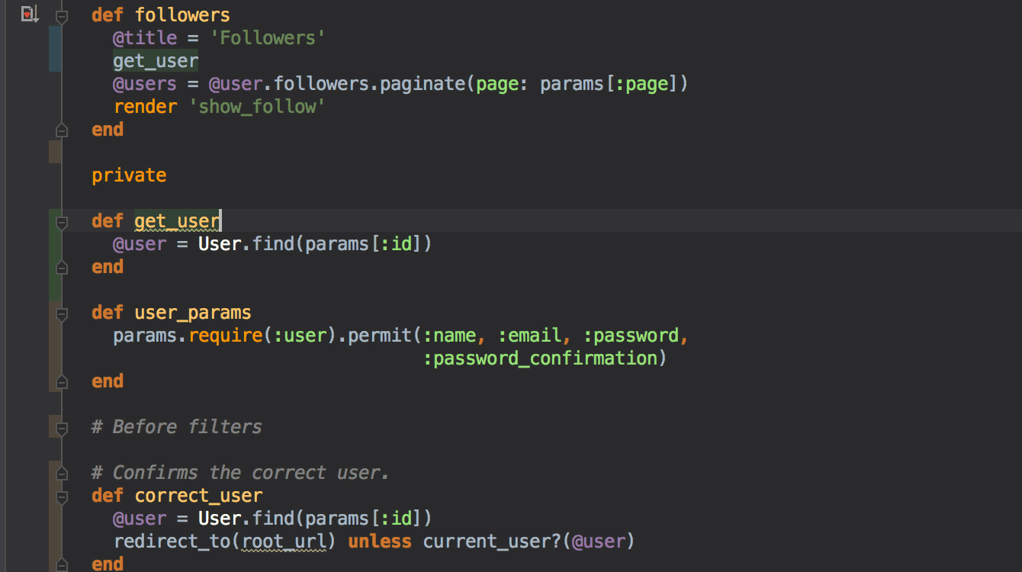Click fold marker beside '# Confirms the correct user.'
1022x572 pixels.
pyautogui.click(x=62, y=473)
